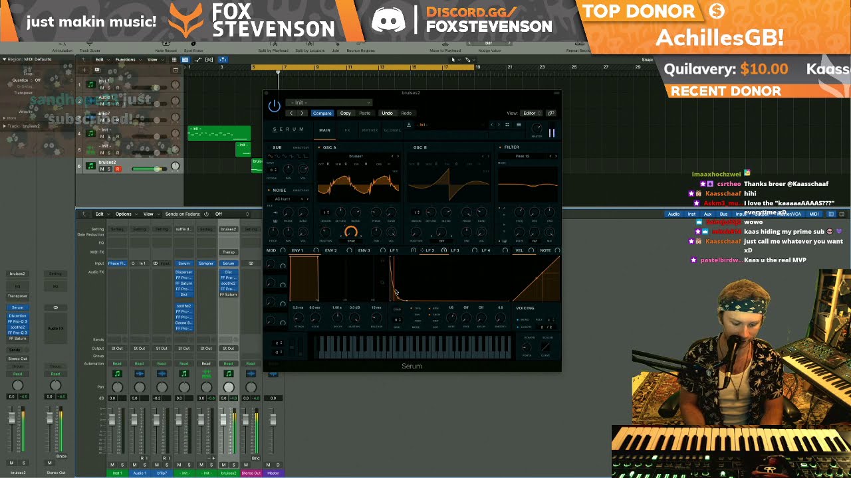This screenshot has width=851, height=478.
Task: Toggle record enable on bruises2 track
Action: 118,169
